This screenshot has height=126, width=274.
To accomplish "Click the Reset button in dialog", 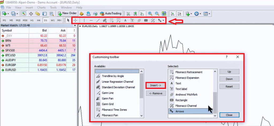I will coord(229,87).
